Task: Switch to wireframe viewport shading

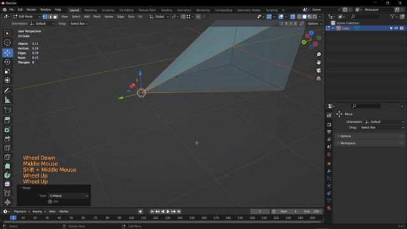Action: point(300,17)
